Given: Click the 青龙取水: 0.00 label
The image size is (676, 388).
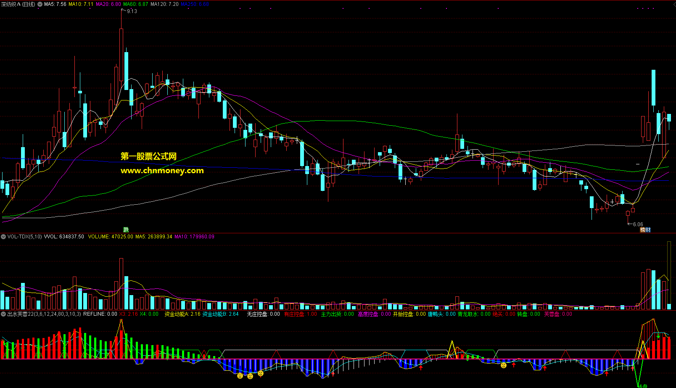Looking at the screenshot, I should (x=474, y=314).
